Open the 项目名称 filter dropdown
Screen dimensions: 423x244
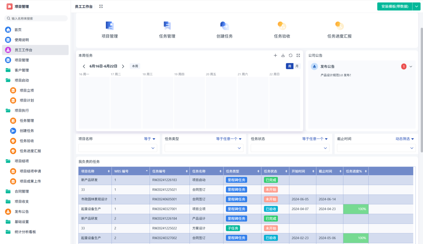(x=117, y=148)
